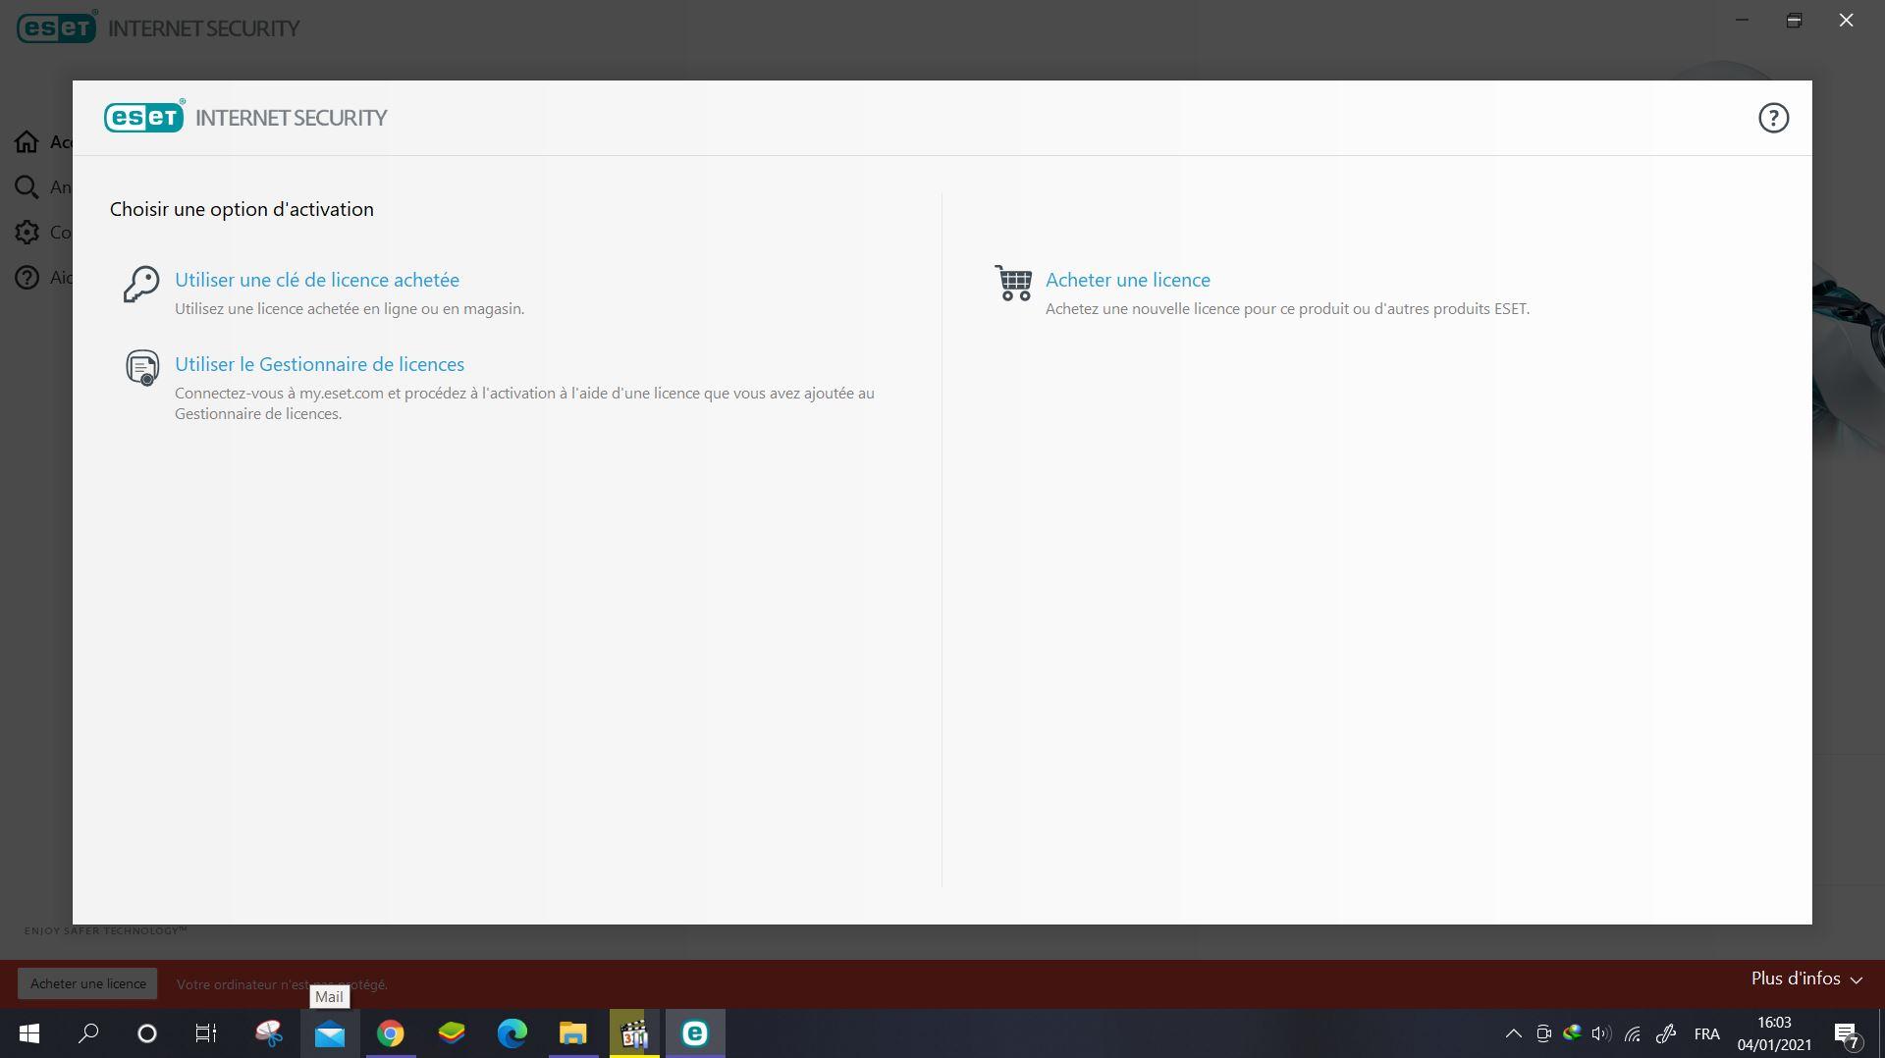Click the shopping cart icon
1885x1058 pixels.
[x=1013, y=284]
